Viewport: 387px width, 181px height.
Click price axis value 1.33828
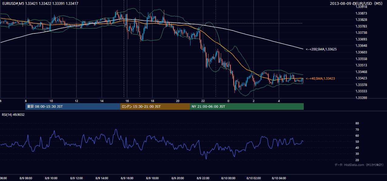click(361, 20)
